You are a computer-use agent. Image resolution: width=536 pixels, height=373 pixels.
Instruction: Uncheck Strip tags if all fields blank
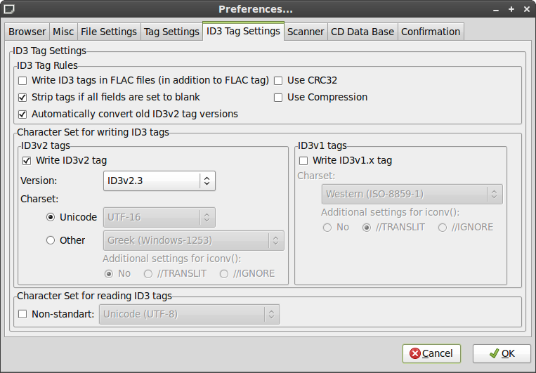click(x=22, y=98)
